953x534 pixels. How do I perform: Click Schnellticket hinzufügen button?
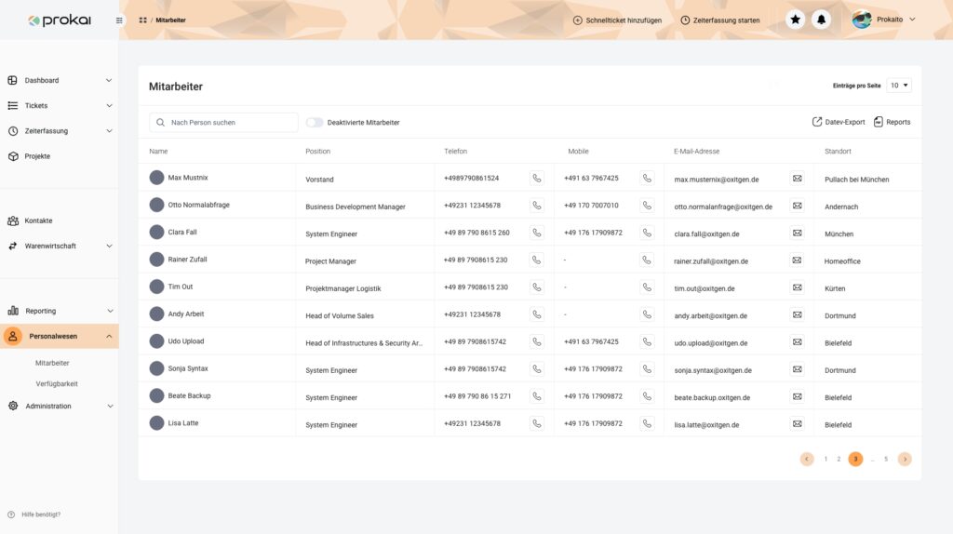(x=617, y=20)
